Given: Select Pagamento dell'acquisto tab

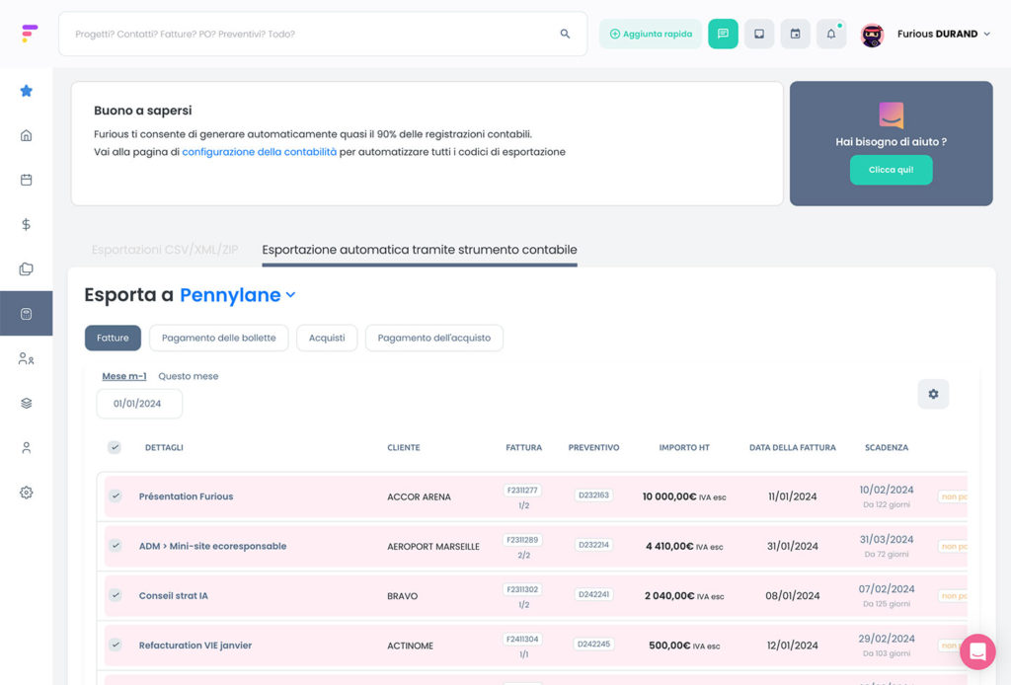Looking at the screenshot, I should (x=434, y=338).
